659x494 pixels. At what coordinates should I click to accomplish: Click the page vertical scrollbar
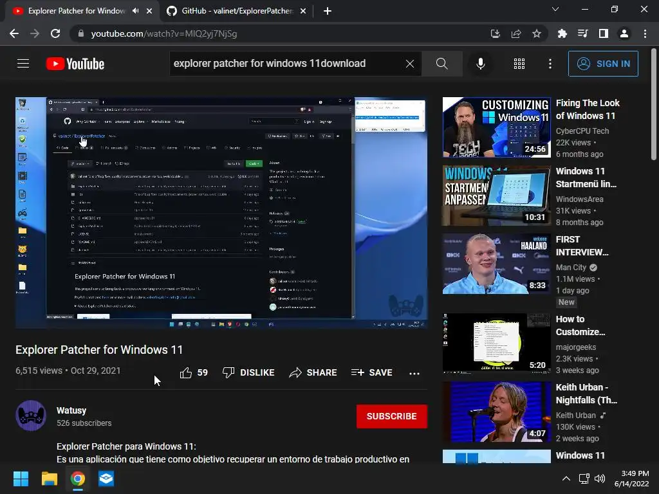654,105
